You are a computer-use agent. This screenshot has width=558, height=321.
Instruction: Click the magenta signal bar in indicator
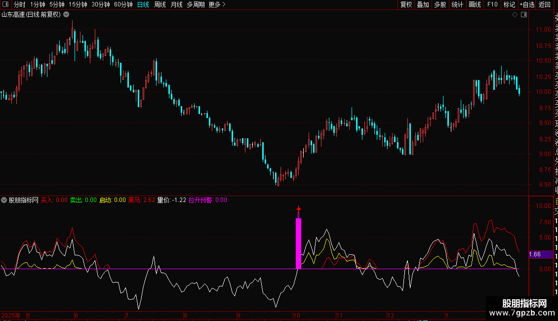coord(298,243)
